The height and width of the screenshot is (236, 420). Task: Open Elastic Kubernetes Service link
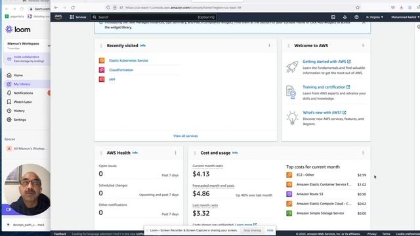(129, 60)
